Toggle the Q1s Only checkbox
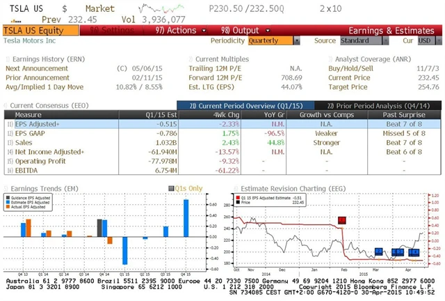 tap(170, 188)
